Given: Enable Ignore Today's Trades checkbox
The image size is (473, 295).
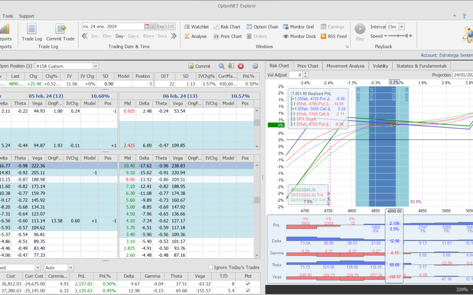Looking at the screenshot, I should [x=211, y=267].
